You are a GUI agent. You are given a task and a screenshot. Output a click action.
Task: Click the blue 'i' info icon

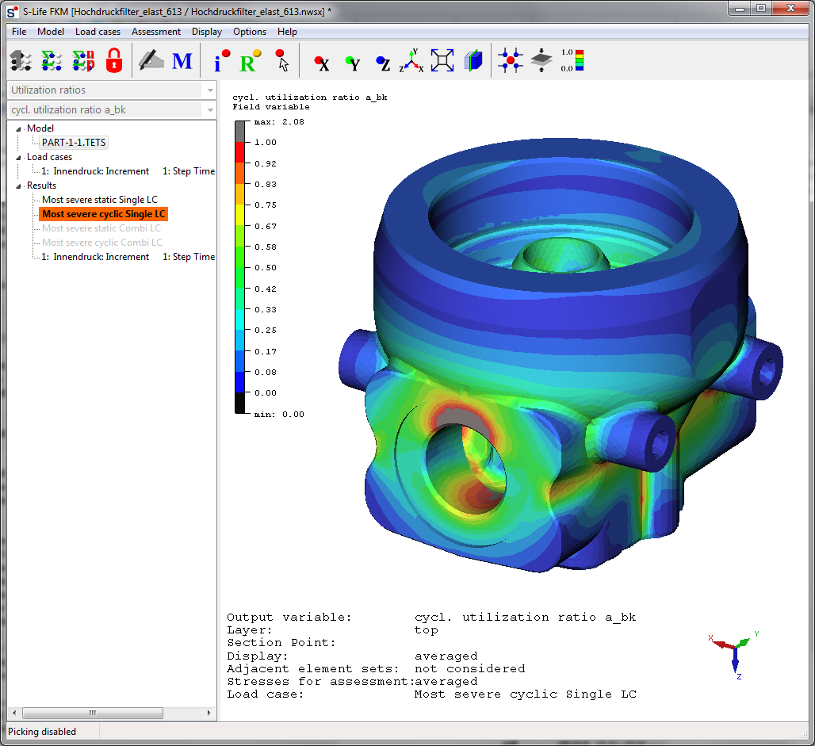click(x=221, y=60)
